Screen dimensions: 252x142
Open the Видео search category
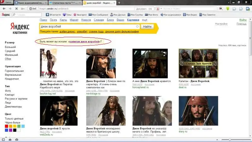point(120,20)
